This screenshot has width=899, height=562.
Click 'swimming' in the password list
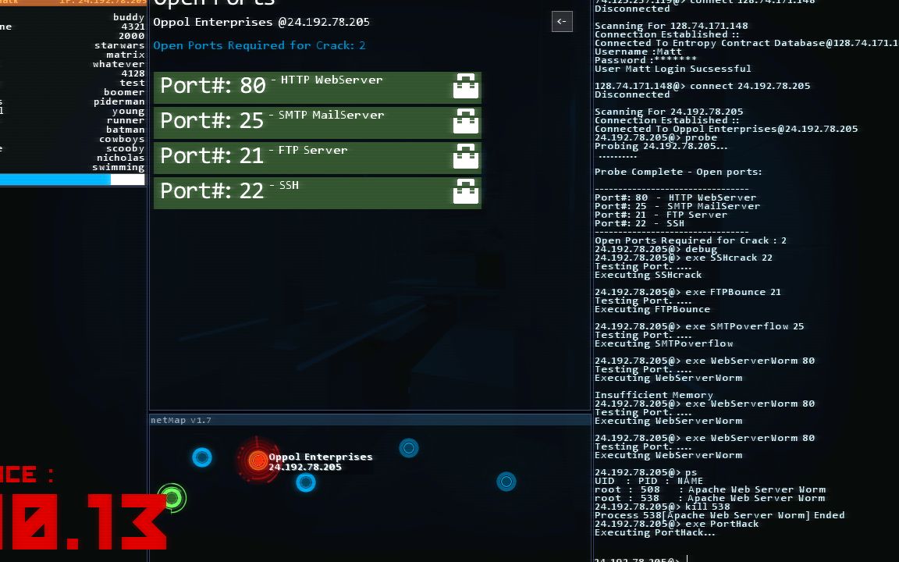(119, 168)
